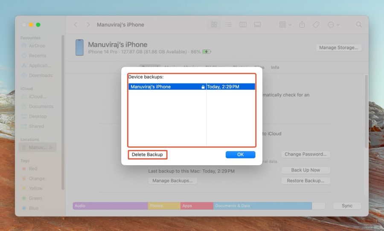Screen dimensions: 384x231
Task: Open Documents in the sidebar
Action: click(x=37, y=107)
